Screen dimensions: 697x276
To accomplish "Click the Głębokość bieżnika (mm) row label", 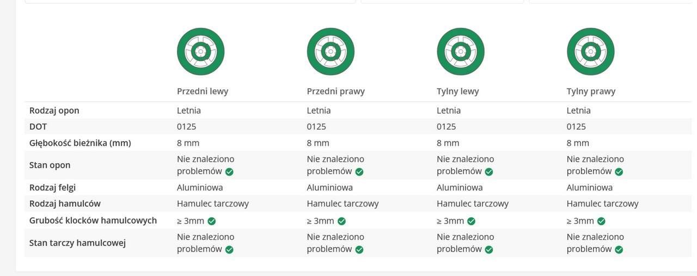I will click(x=80, y=143).
